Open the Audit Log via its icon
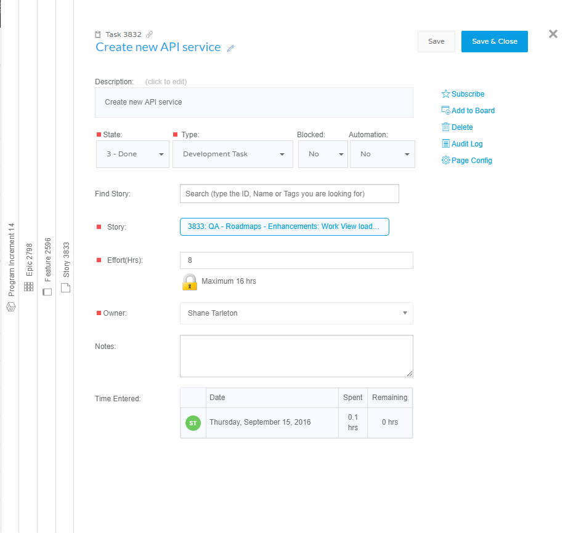Image resolution: width=568 pixels, height=533 pixels. [x=445, y=143]
